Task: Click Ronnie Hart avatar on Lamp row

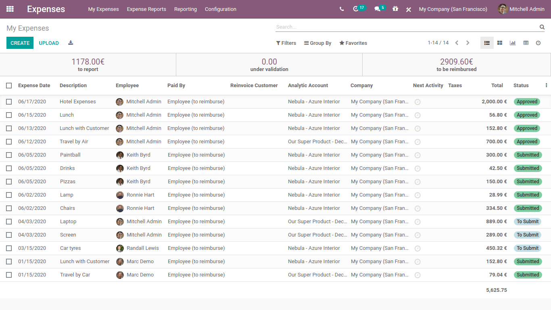Action: pyautogui.click(x=120, y=195)
